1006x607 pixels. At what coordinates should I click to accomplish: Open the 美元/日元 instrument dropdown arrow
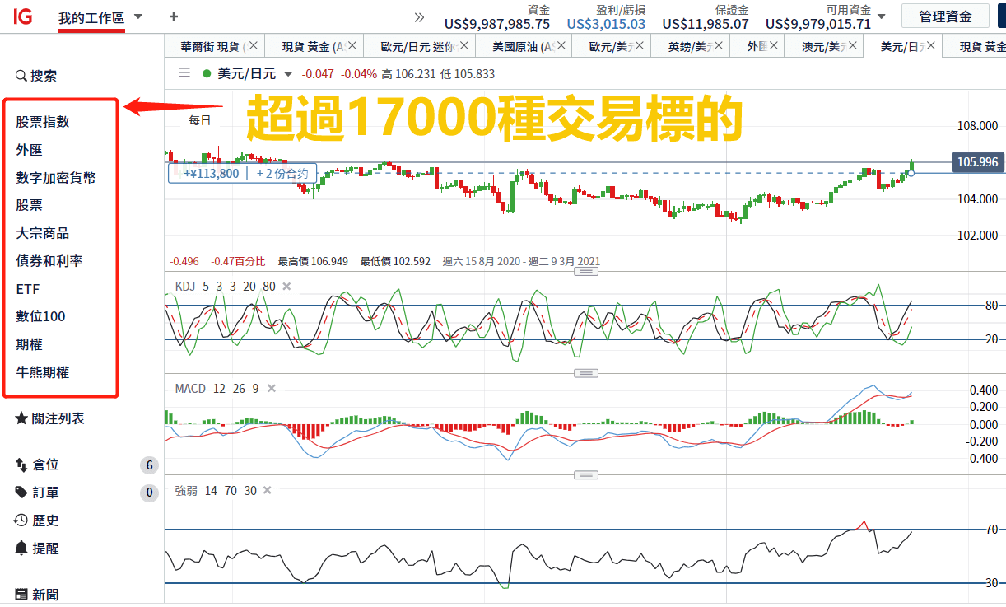(x=288, y=74)
